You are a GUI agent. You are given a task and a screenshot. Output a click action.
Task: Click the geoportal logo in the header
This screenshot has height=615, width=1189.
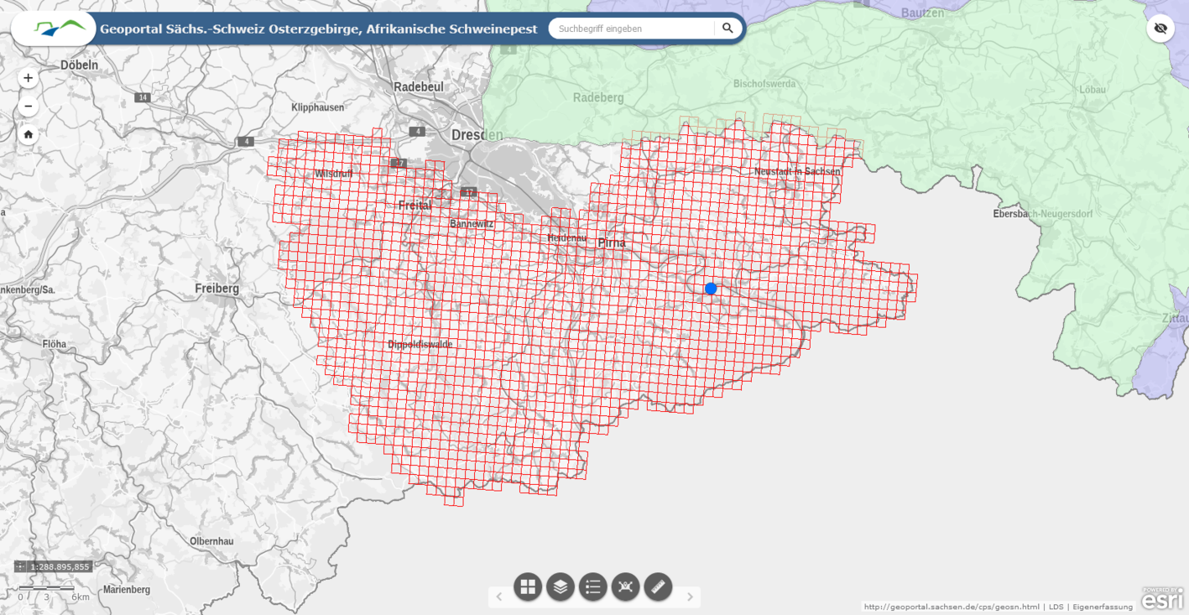[55, 29]
